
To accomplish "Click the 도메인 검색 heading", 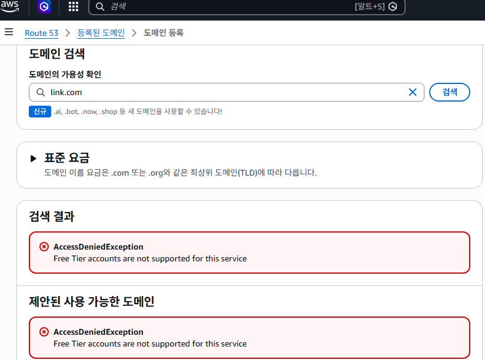I will click(x=56, y=54).
